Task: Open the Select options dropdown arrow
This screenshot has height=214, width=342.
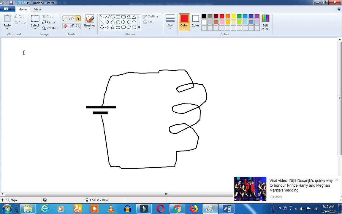Action: tap(35, 29)
